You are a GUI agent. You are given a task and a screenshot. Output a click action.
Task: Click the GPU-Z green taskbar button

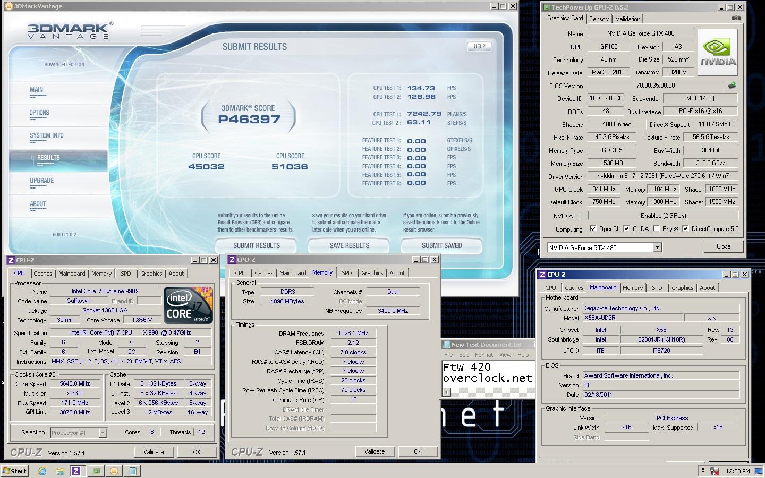pyautogui.click(x=96, y=471)
